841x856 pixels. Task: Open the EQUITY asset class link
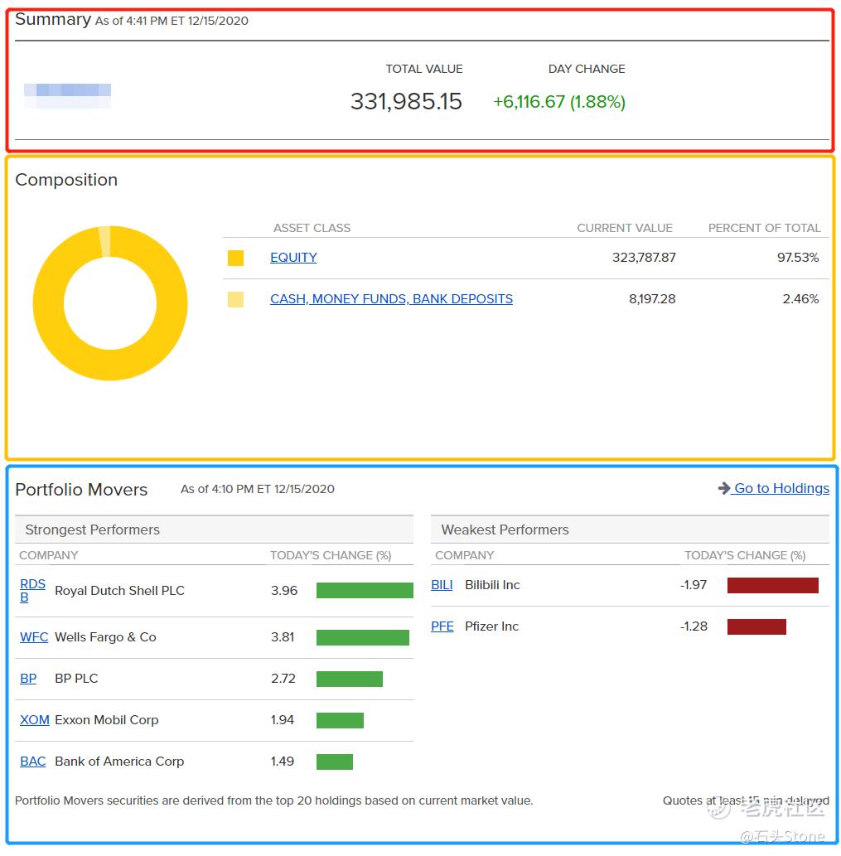(293, 258)
